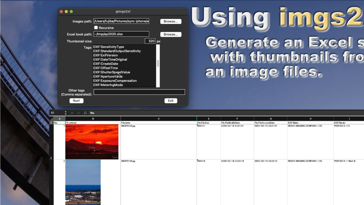364x205 pixels.
Task: Click modify date cell 2020/02/16 23:22:10
Action: [237, 182]
